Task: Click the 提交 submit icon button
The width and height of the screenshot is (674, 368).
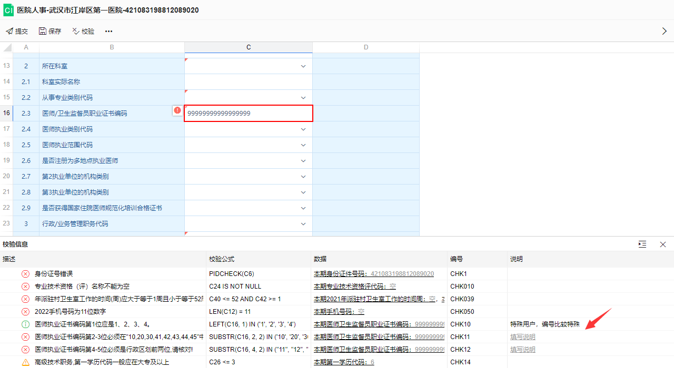Action: pos(17,32)
